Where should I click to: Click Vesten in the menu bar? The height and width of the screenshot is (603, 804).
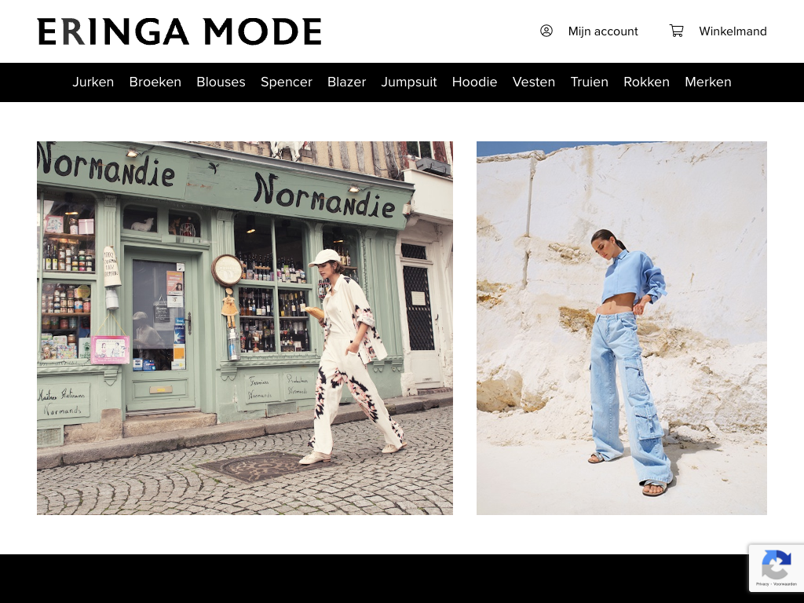click(x=534, y=82)
